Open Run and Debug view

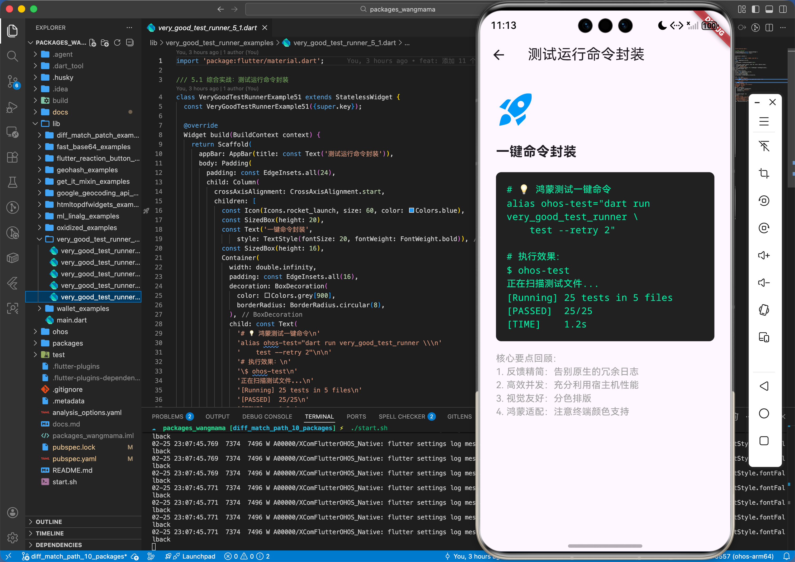pos(12,107)
